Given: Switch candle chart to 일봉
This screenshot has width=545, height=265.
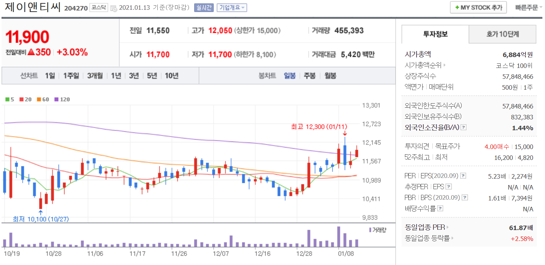Looking at the screenshot, I should click(x=290, y=76).
